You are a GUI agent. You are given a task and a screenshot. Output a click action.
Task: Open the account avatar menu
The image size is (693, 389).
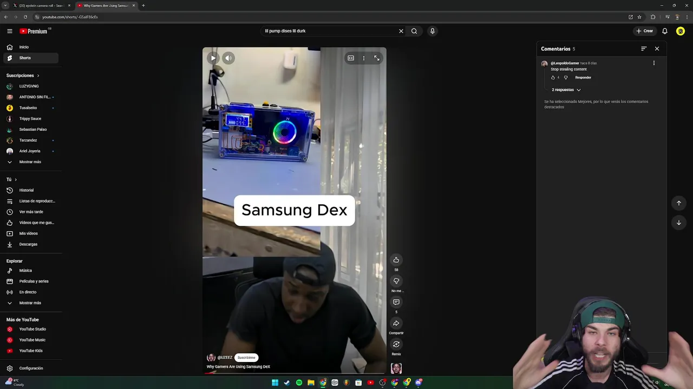point(681,31)
